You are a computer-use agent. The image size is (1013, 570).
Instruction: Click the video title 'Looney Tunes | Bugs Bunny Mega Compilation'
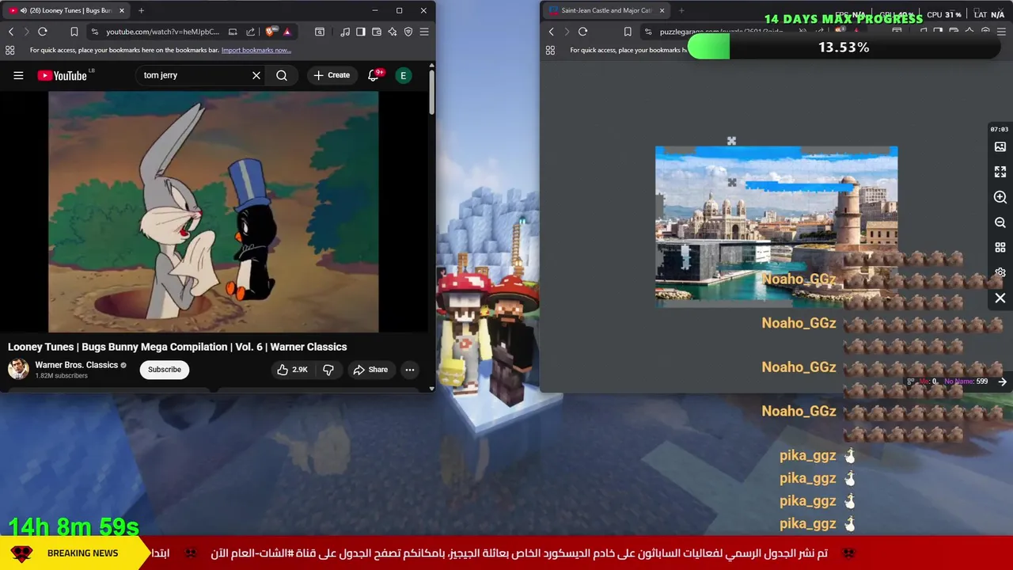(x=177, y=347)
